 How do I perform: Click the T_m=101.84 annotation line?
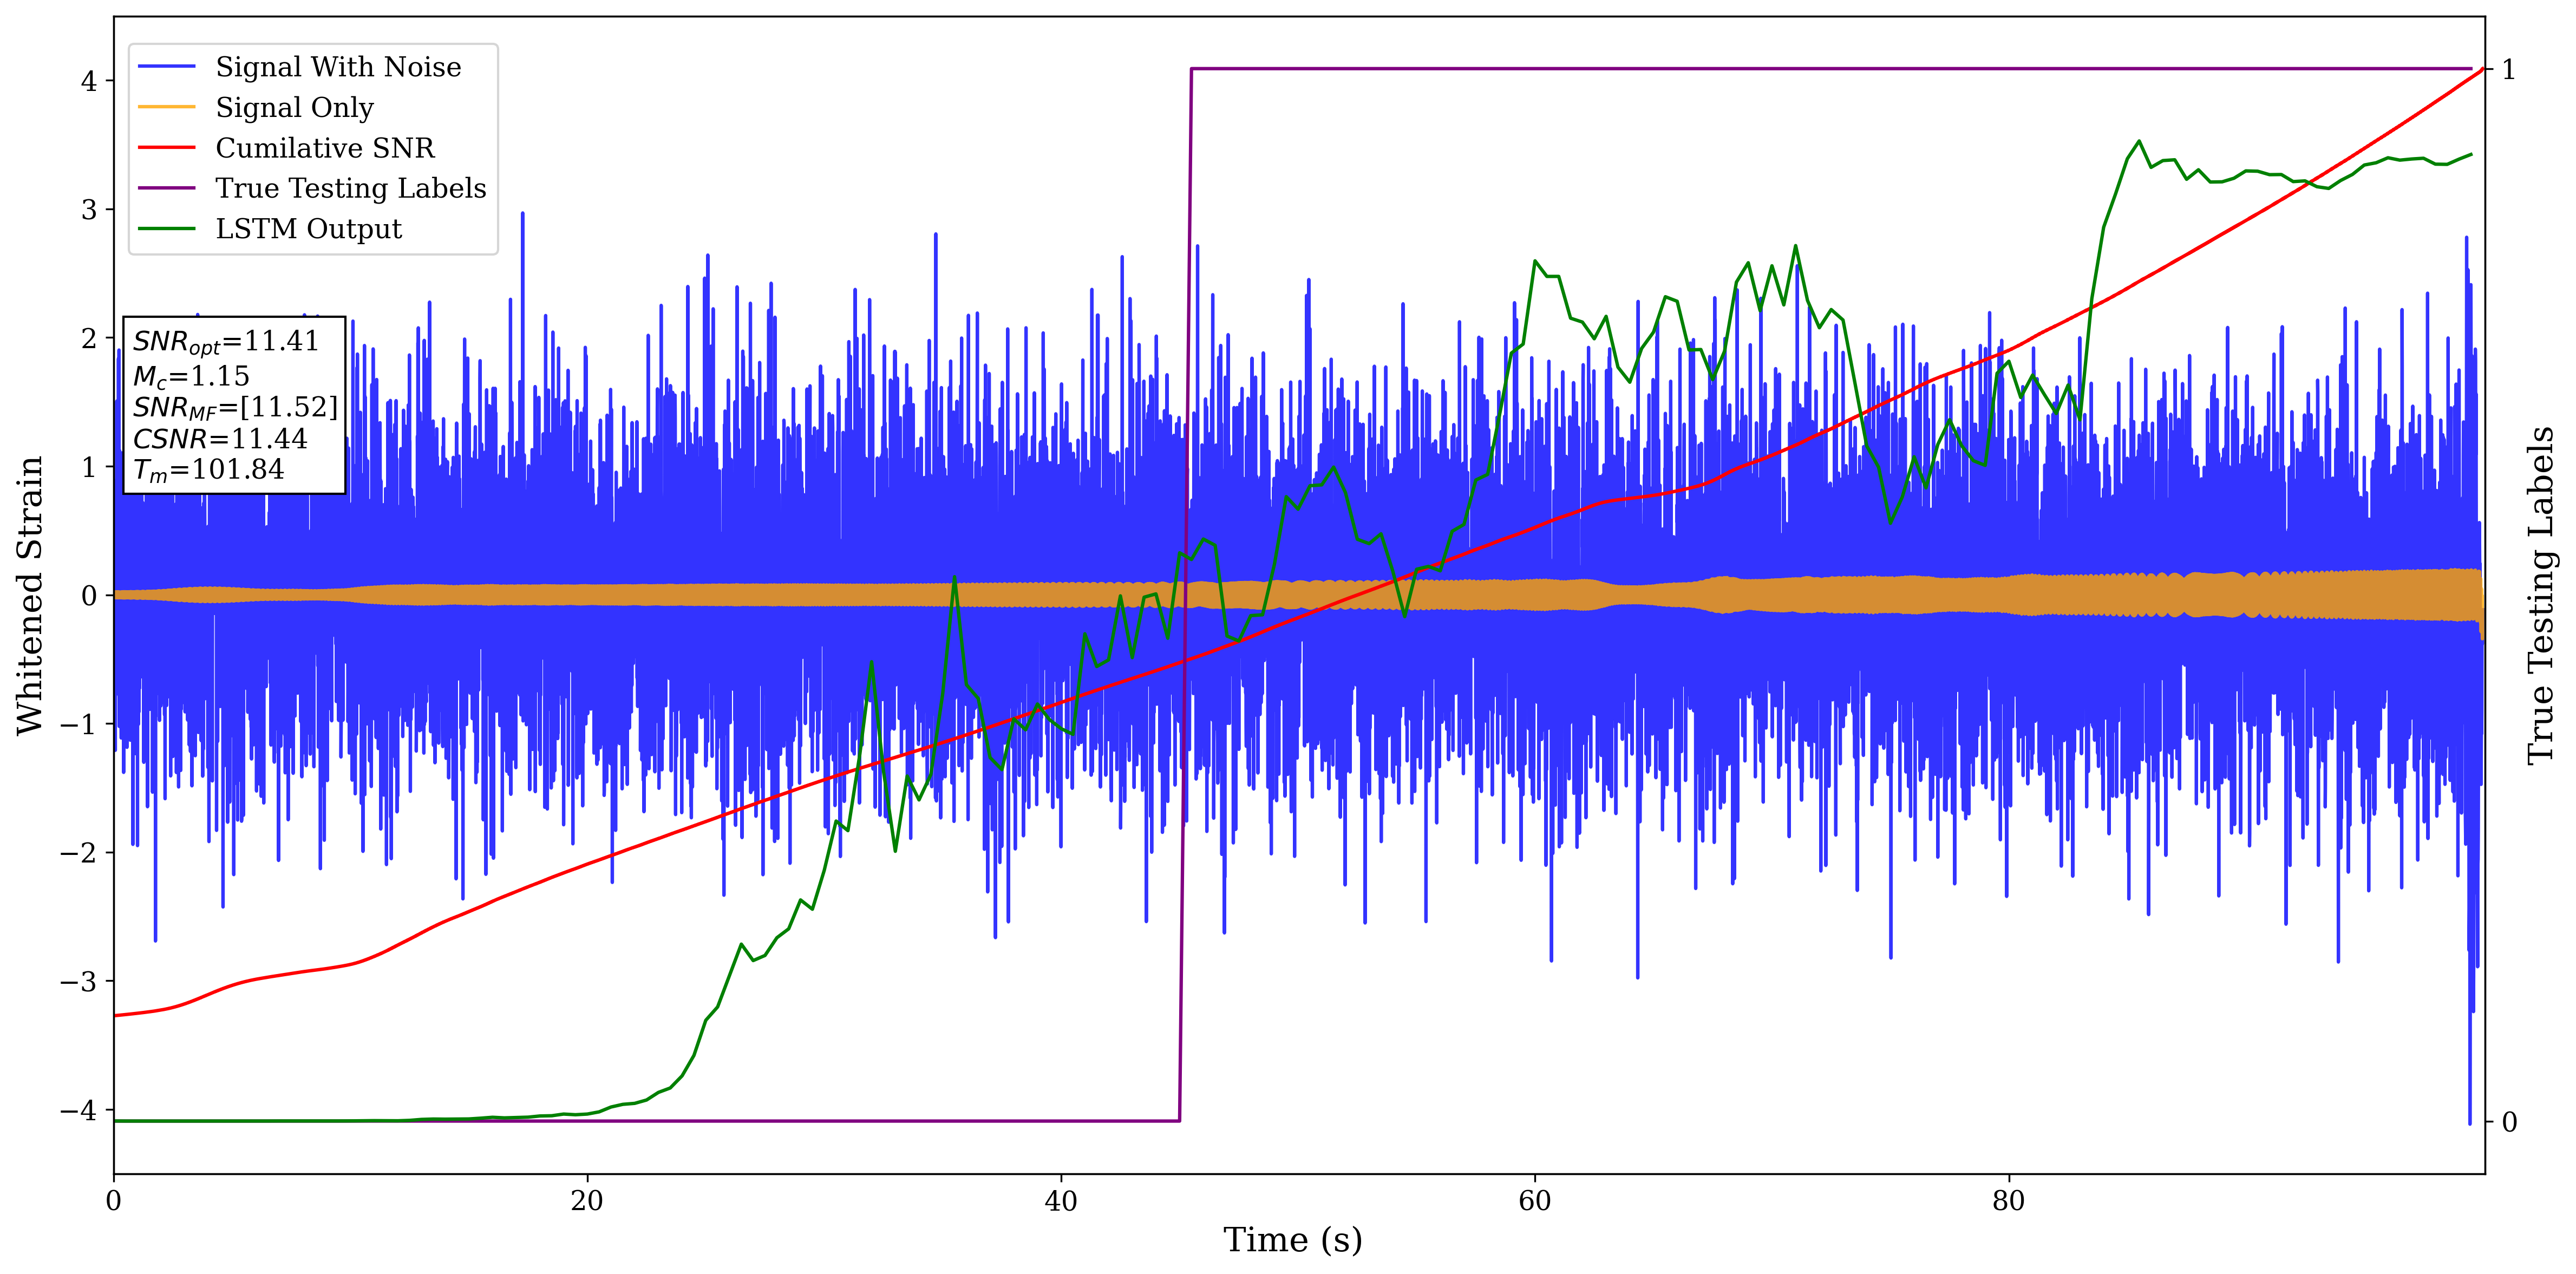(209, 470)
